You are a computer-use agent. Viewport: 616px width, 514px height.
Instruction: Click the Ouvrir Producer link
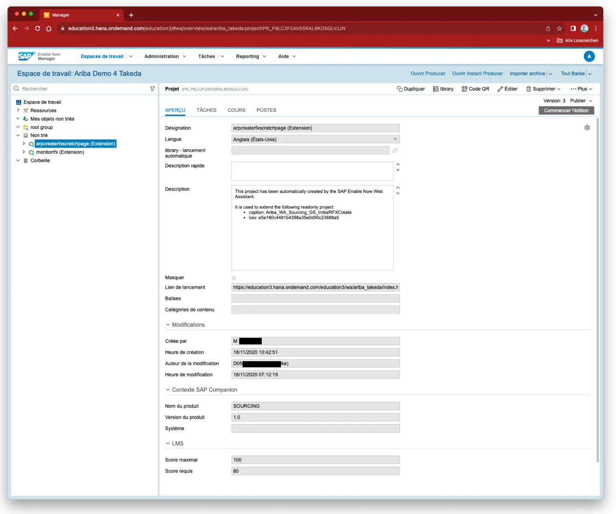pos(428,73)
